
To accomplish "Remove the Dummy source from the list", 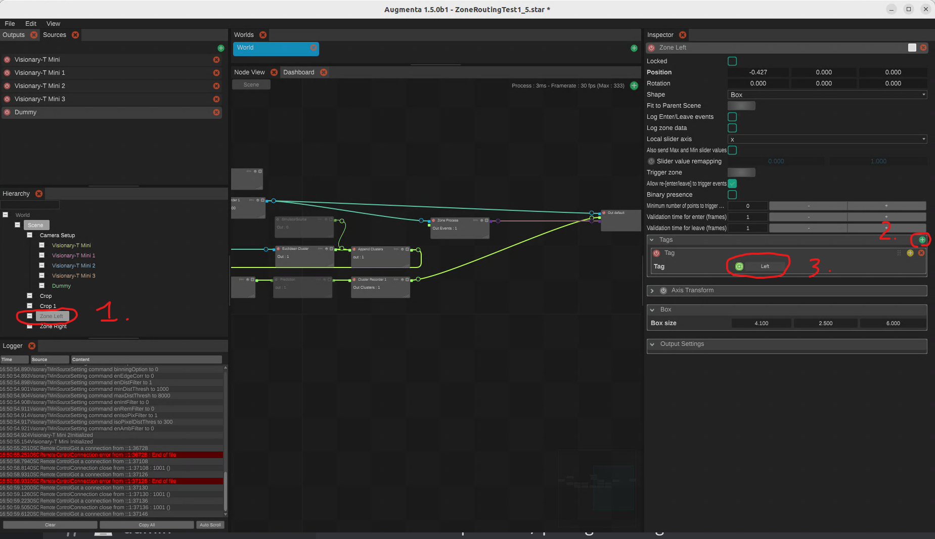I will (x=216, y=112).
